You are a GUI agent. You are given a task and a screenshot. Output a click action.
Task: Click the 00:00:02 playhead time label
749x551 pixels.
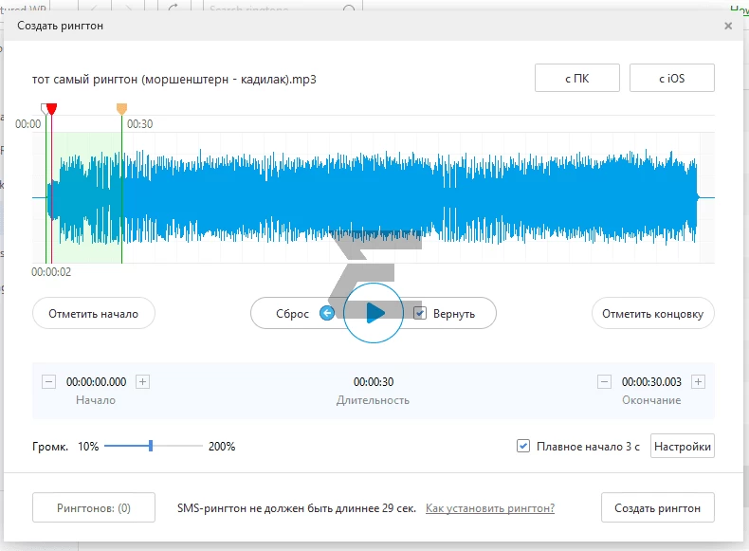51,272
